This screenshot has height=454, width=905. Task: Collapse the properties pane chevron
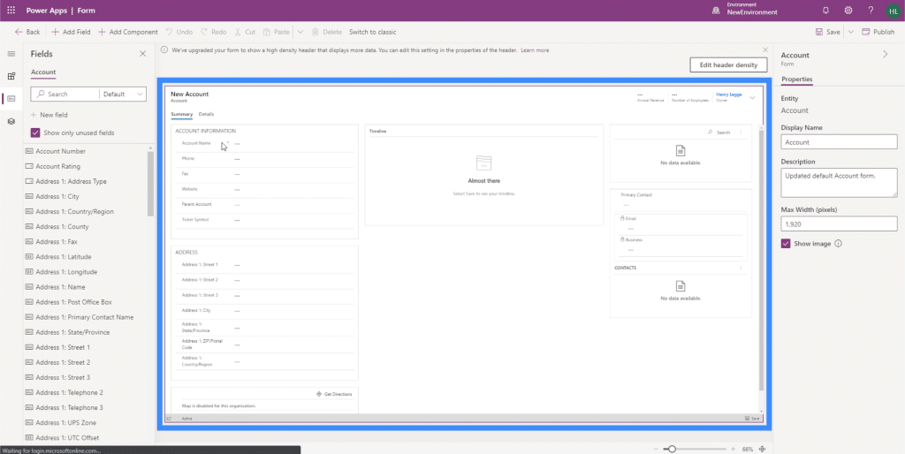[886, 54]
